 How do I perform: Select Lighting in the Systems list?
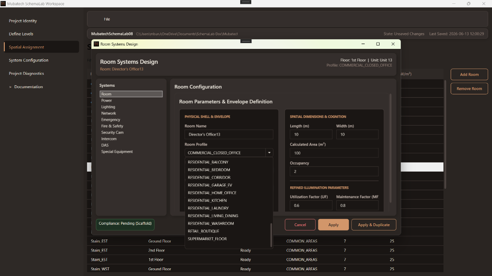pyautogui.click(x=131, y=107)
